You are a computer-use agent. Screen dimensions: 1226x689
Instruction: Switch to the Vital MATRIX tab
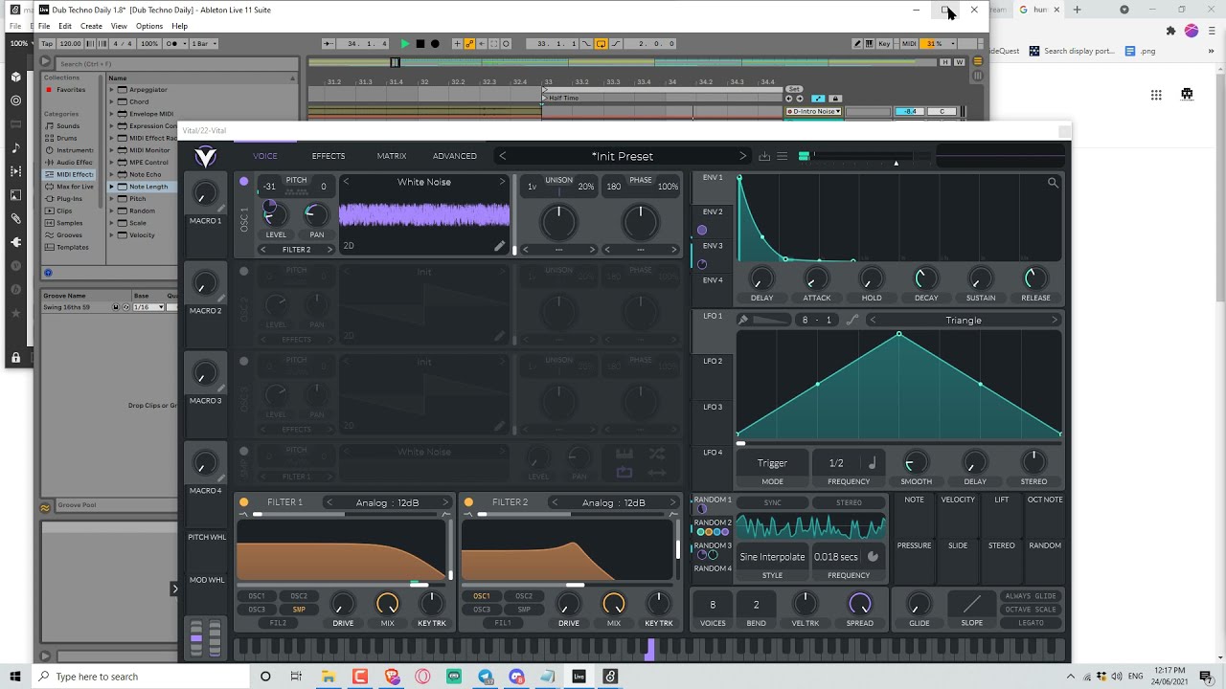392,156
